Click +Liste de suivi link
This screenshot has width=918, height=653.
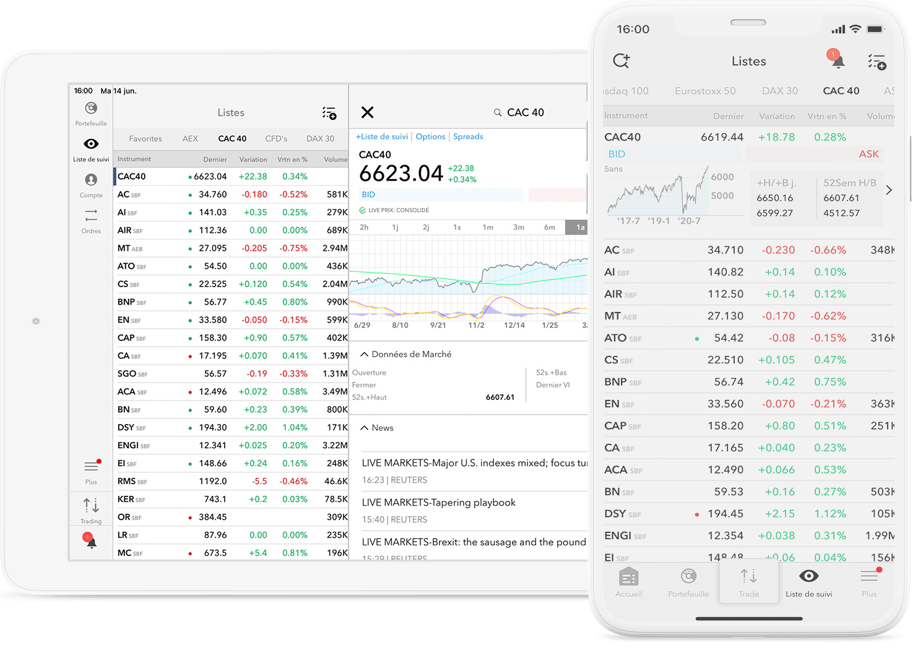[x=382, y=137]
